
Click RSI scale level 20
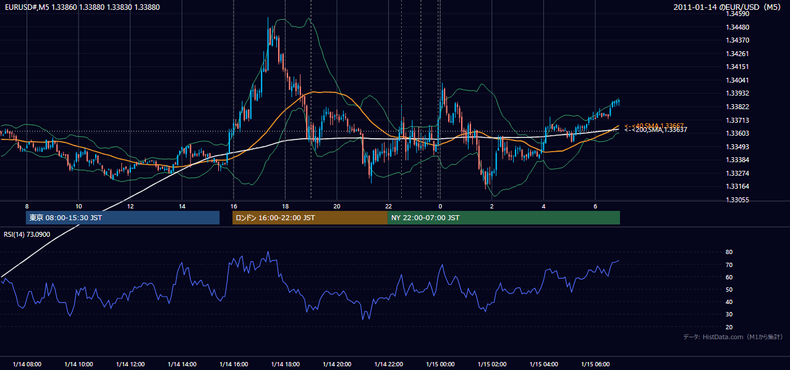[x=729, y=327]
